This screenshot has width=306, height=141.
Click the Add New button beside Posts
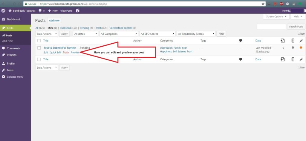click(54, 21)
